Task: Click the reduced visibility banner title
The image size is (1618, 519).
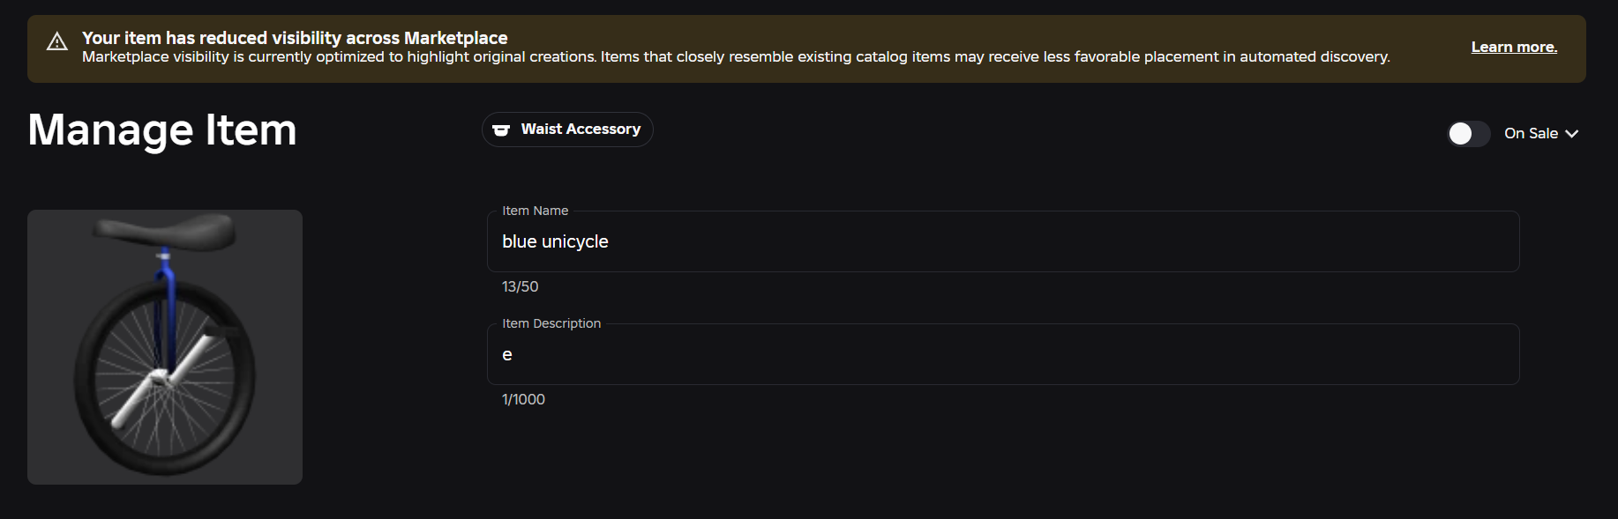Action: (295, 38)
